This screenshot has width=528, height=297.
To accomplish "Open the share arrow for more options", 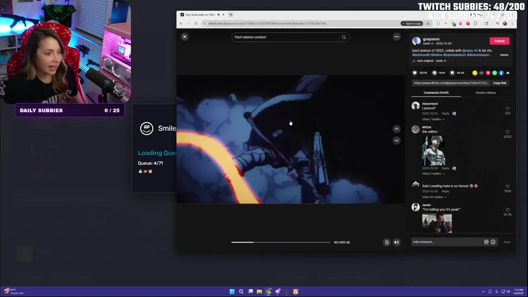I will point(508,73).
